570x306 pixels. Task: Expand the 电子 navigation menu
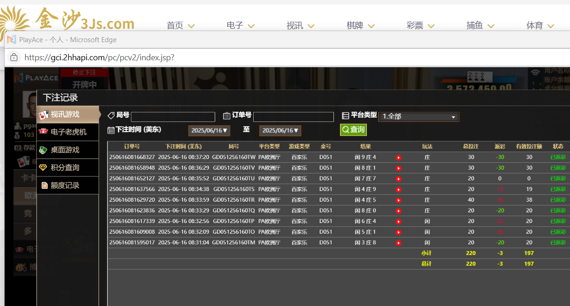coord(240,25)
